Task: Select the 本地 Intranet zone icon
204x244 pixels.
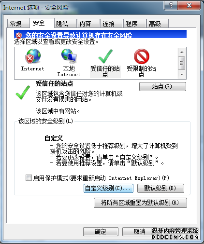Action: click(x=69, y=56)
